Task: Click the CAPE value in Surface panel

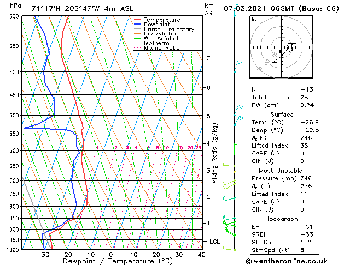Action: pyautogui.click(x=302, y=153)
